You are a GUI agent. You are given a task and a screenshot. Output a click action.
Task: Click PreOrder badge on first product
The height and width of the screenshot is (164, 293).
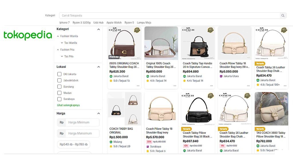(114, 57)
